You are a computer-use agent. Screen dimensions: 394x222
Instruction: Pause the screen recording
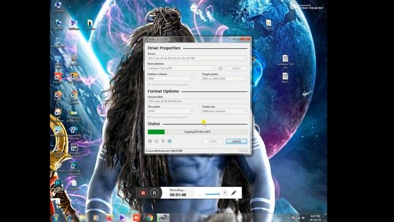[155, 193]
